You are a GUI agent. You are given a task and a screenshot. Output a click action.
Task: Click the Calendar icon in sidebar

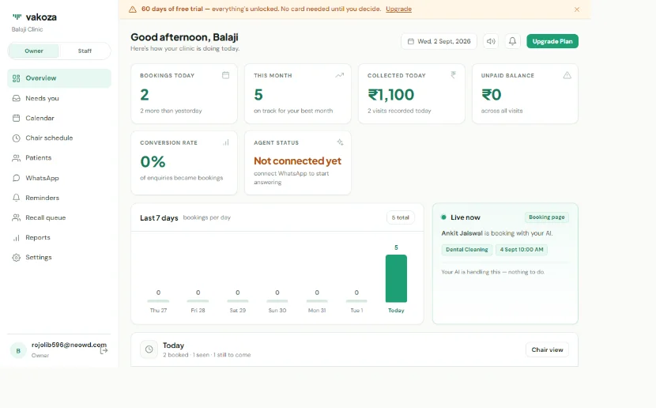click(17, 118)
